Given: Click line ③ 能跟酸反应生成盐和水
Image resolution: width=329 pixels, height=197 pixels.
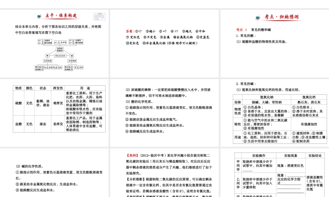Looking at the screenshot, I should [35, 190].
